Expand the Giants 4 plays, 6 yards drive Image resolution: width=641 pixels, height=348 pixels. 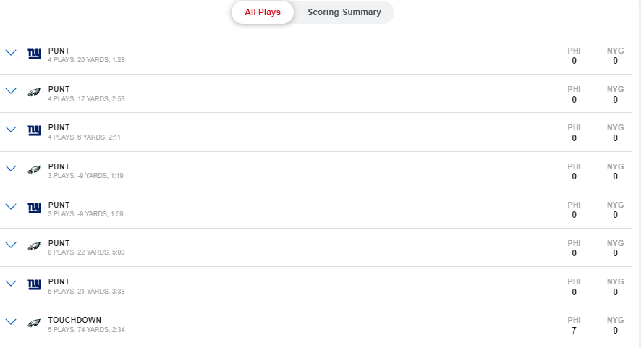click(11, 130)
